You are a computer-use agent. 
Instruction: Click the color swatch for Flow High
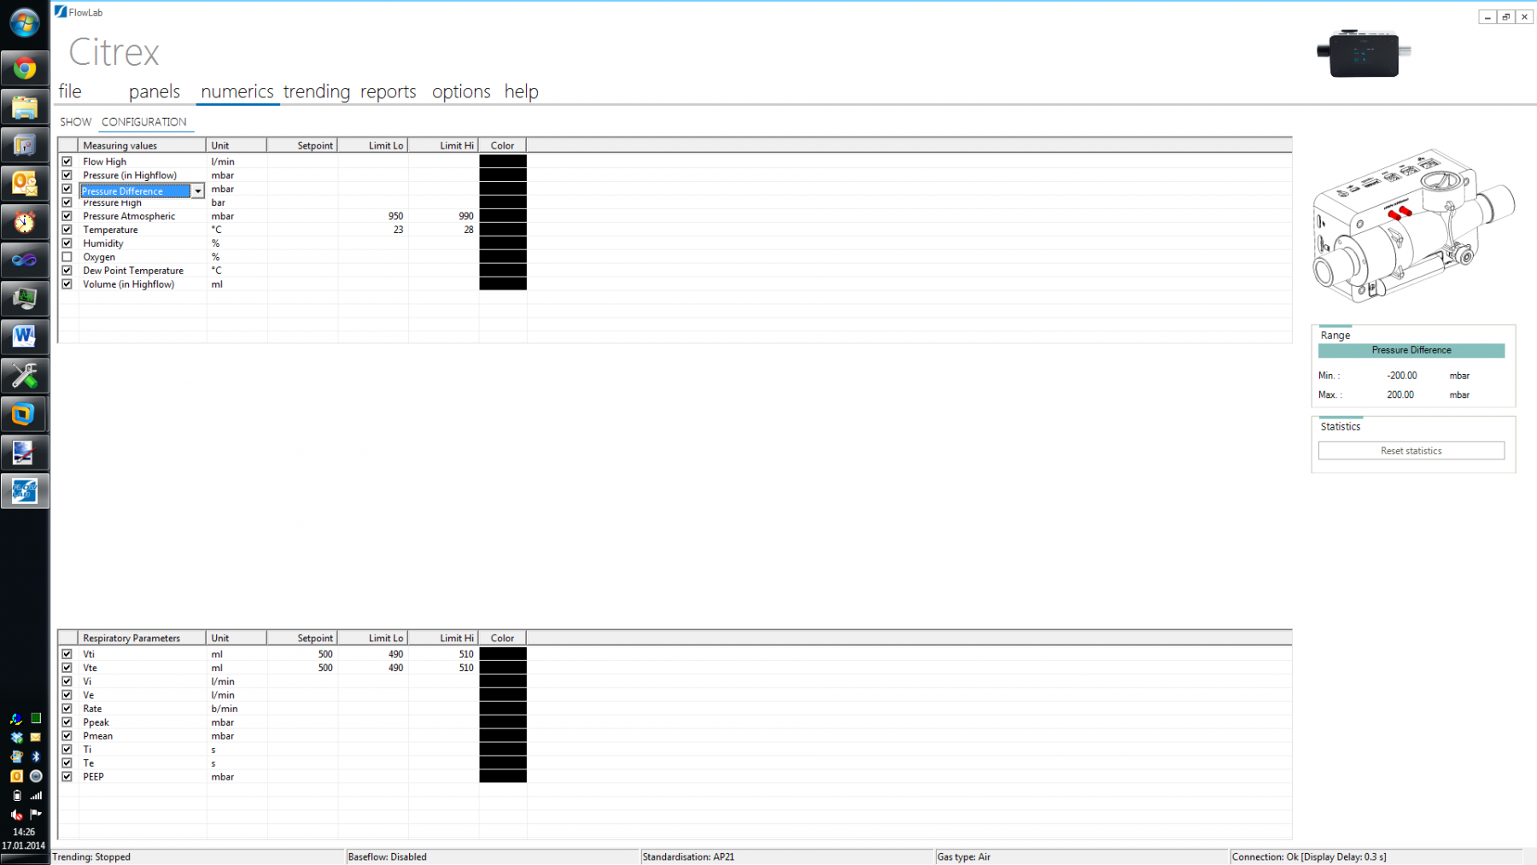pyautogui.click(x=502, y=161)
